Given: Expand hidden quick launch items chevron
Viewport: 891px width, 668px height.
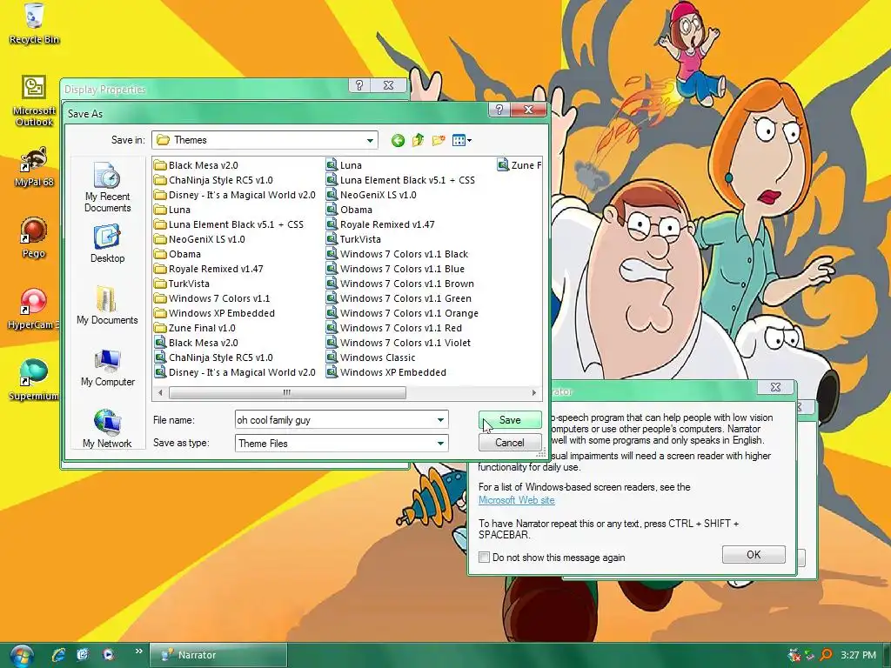Looking at the screenshot, I should tap(138, 651).
